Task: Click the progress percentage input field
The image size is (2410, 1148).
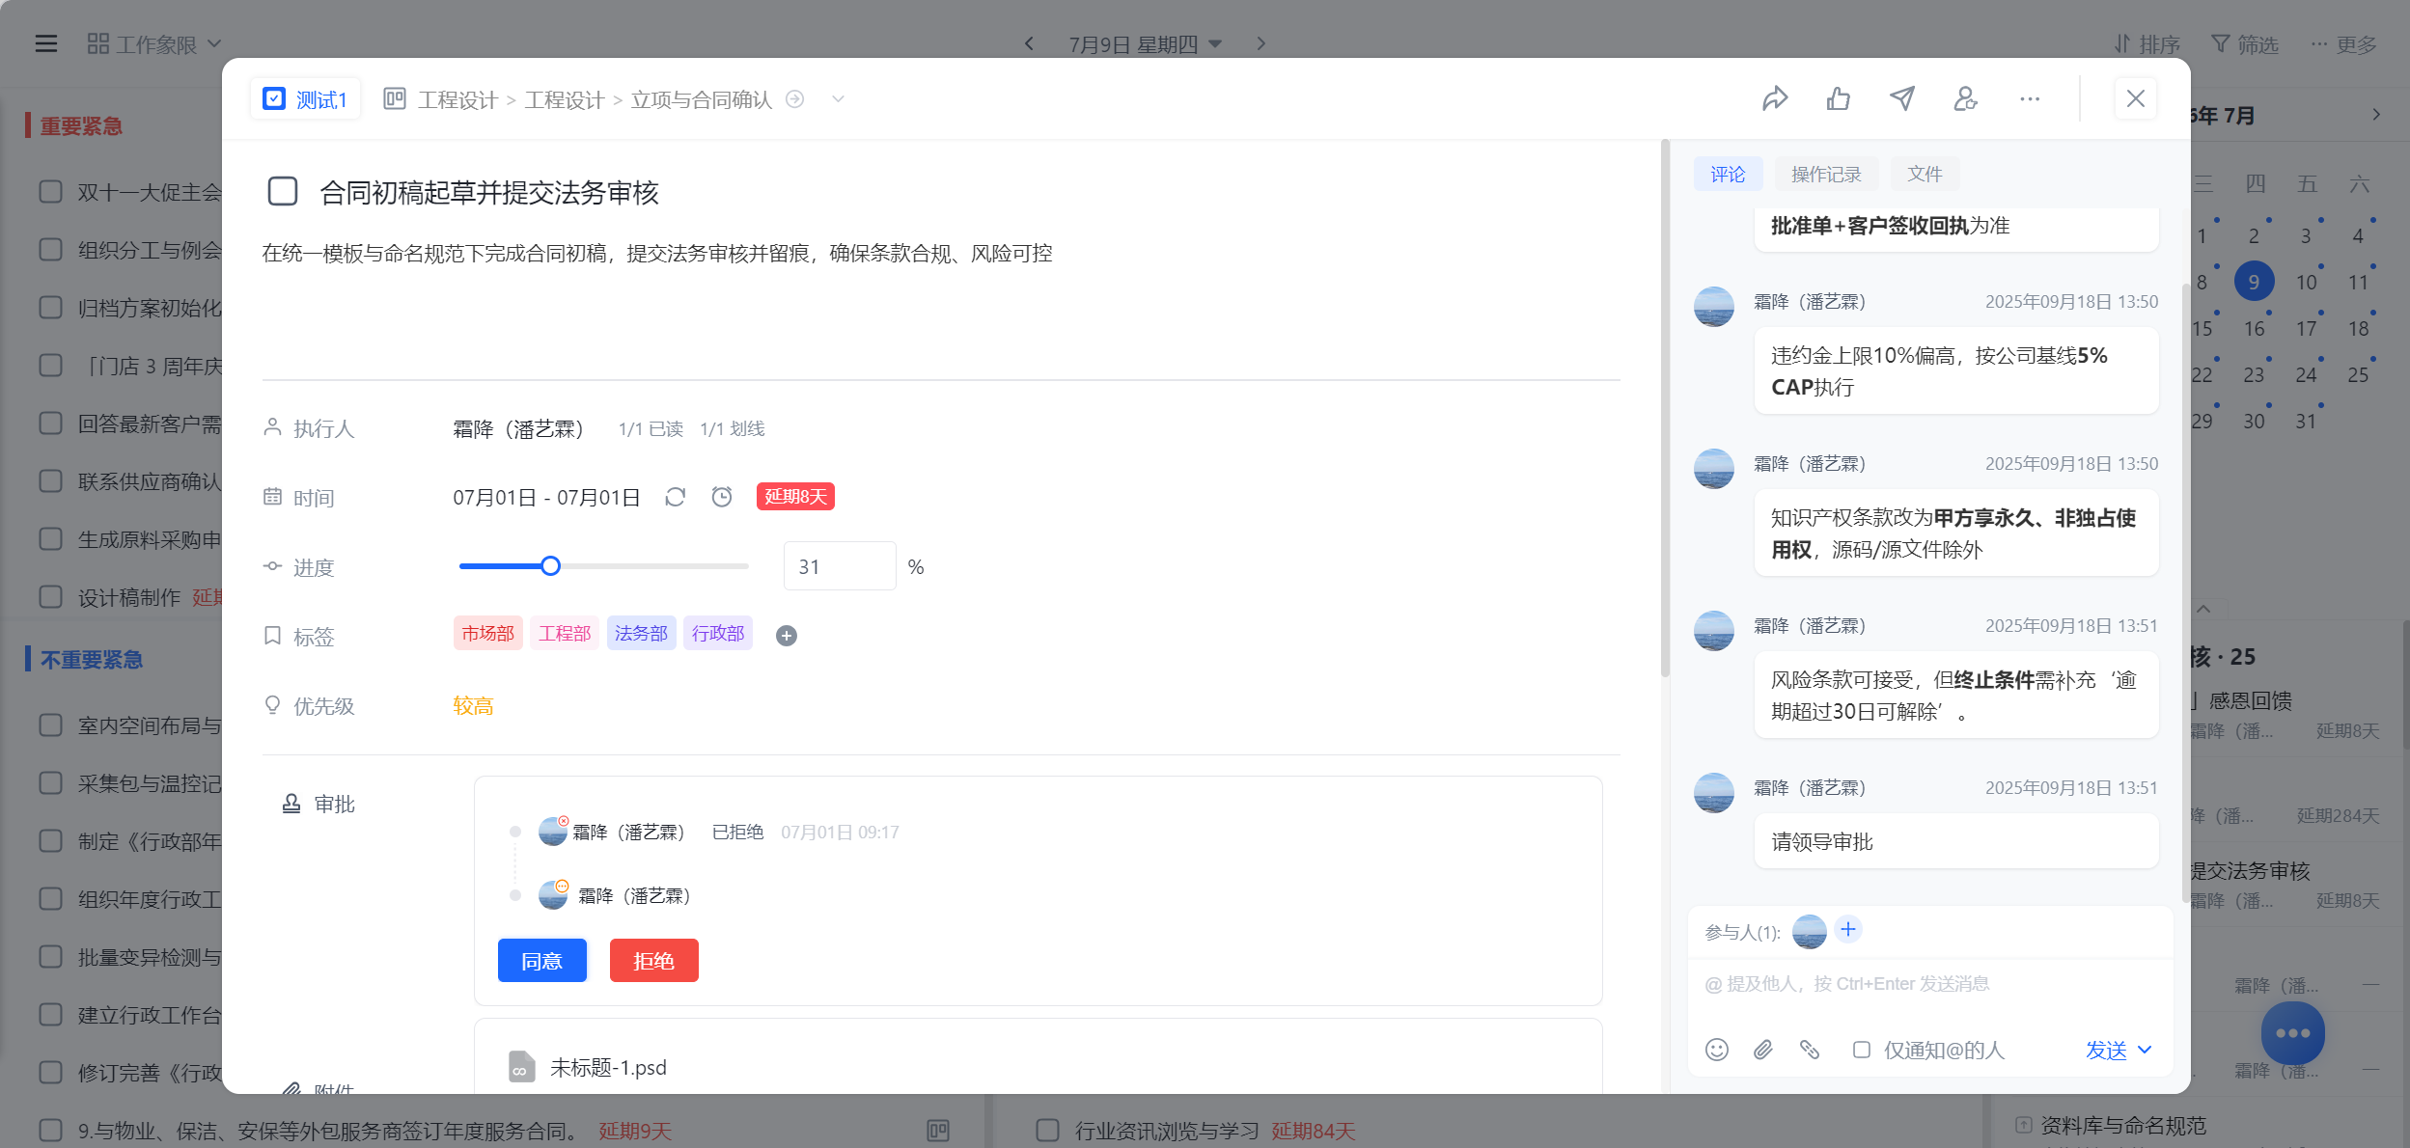Action: pyautogui.click(x=840, y=566)
